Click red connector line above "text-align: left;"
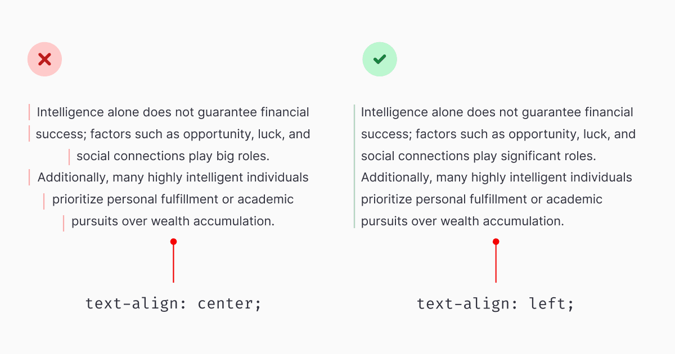This screenshot has width=675, height=354. coord(496,264)
